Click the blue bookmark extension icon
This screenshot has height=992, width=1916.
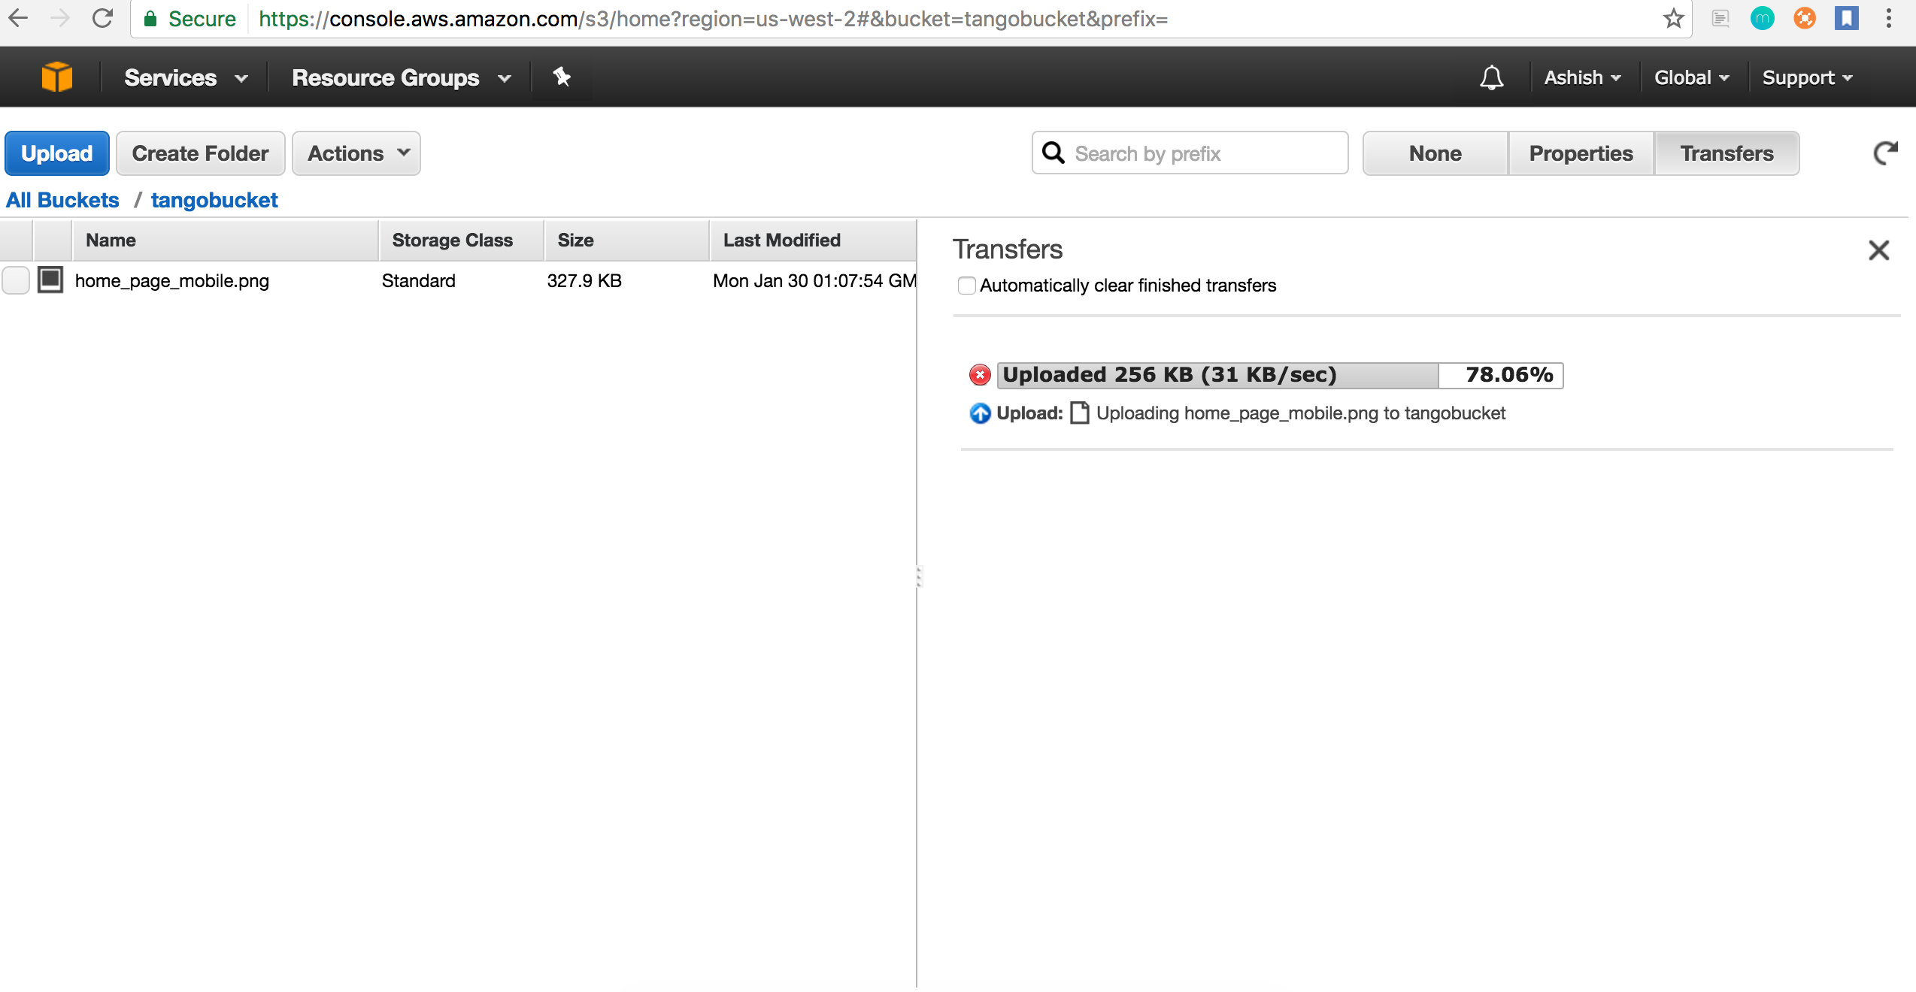(1847, 18)
